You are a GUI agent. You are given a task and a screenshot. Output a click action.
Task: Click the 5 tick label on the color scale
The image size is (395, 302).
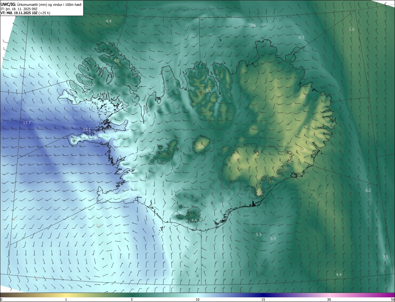(132, 300)
